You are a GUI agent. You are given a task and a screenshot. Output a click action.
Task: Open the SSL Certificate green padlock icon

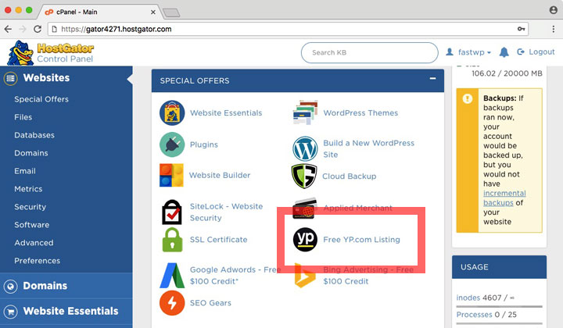(x=172, y=240)
